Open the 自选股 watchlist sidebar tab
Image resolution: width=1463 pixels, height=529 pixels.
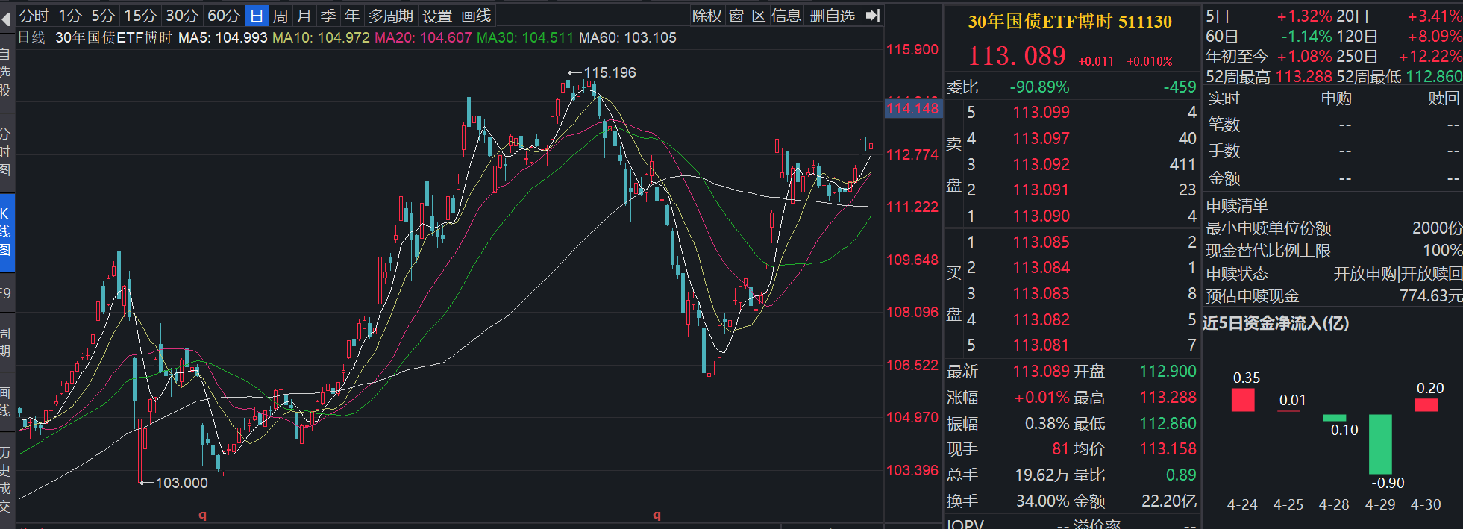[6, 72]
